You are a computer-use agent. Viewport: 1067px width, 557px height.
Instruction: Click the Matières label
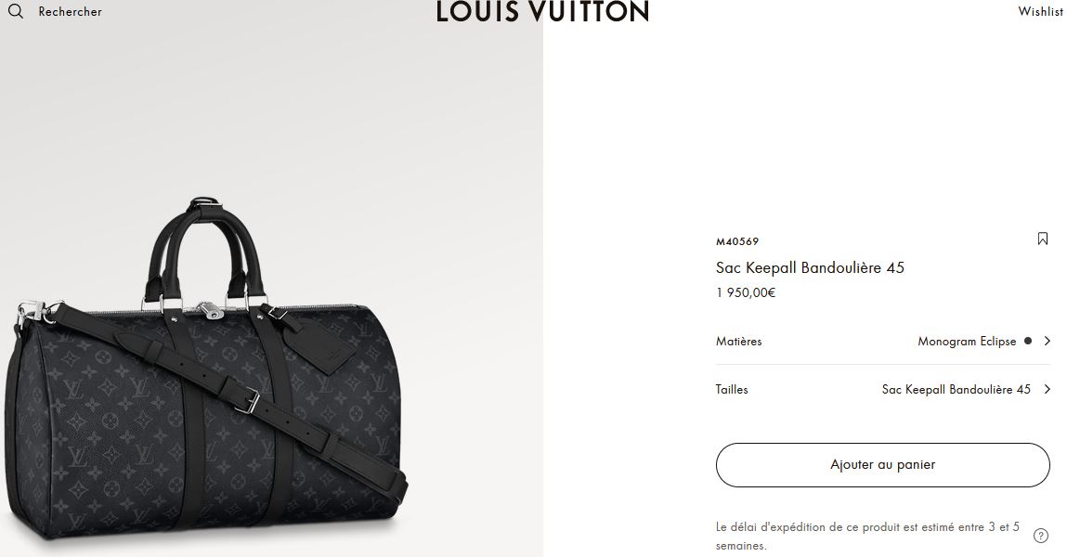(738, 342)
